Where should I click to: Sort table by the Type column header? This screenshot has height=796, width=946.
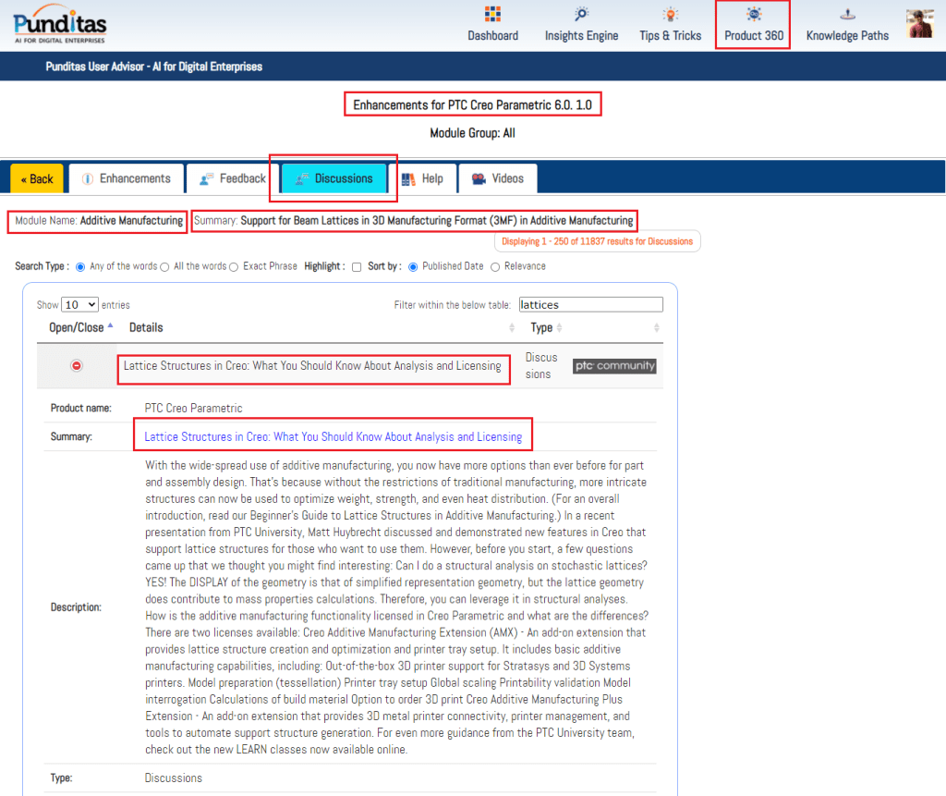(x=542, y=327)
